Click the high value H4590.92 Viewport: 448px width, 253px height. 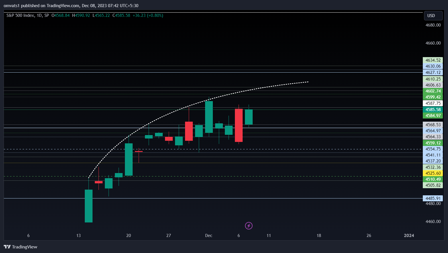(81, 15)
